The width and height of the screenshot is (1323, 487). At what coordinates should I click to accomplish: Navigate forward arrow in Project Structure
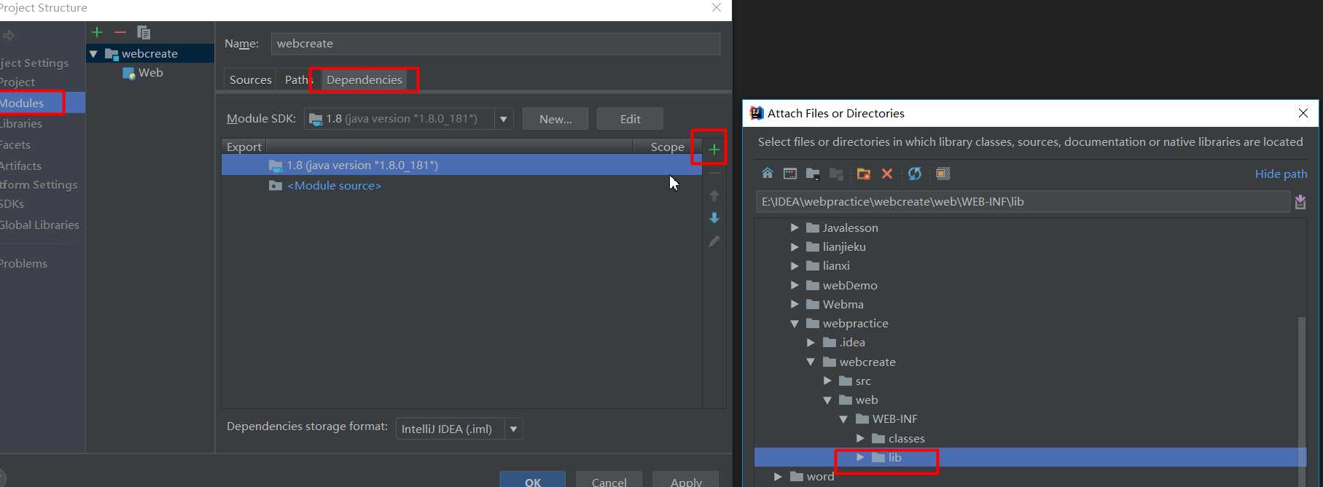8,35
